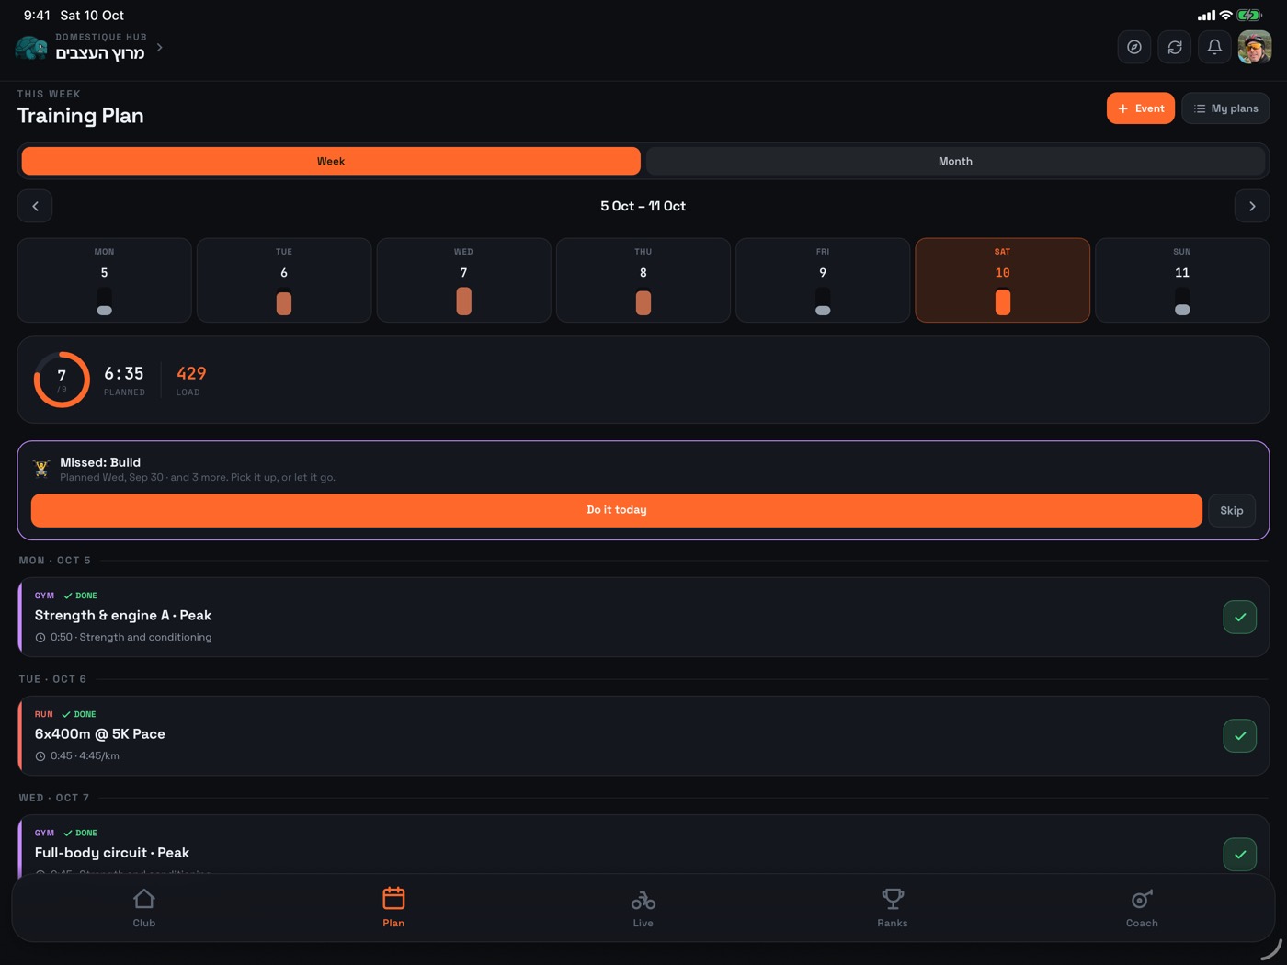
Task: Expand the Domestique Hub club chevron
Action: coord(160,47)
